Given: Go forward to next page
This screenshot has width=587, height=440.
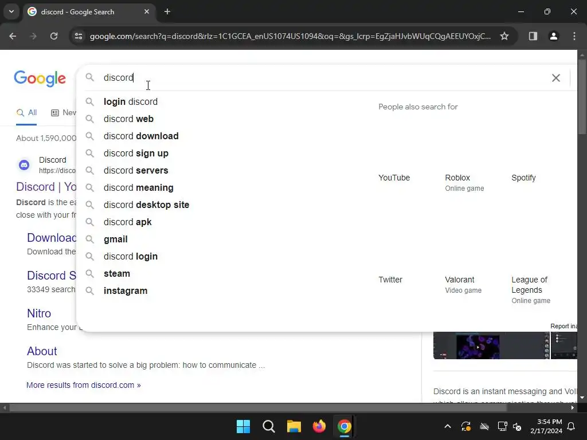Looking at the screenshot, I should point(33,36).
